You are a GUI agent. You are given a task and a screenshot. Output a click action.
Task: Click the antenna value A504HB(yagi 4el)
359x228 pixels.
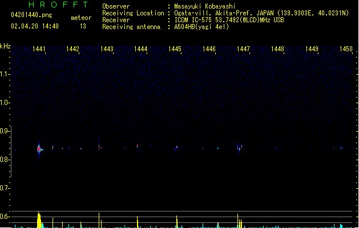tap(201, 27)
